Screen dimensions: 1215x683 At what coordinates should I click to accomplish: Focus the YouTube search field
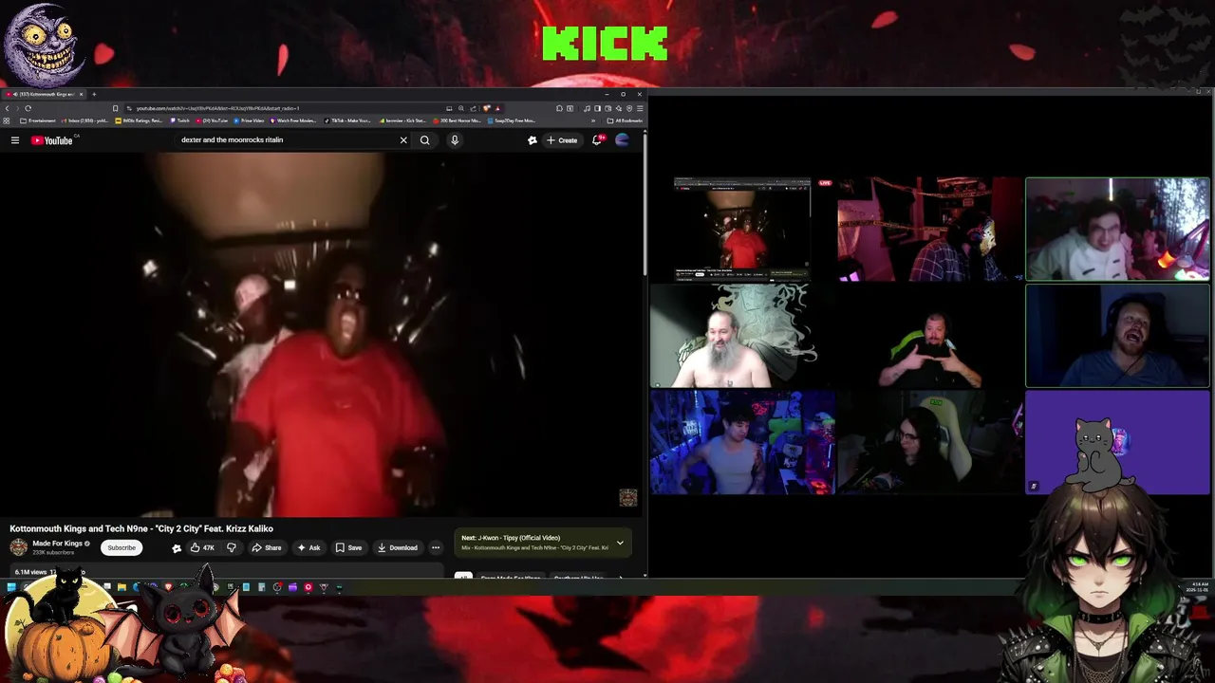click(285, 140)
